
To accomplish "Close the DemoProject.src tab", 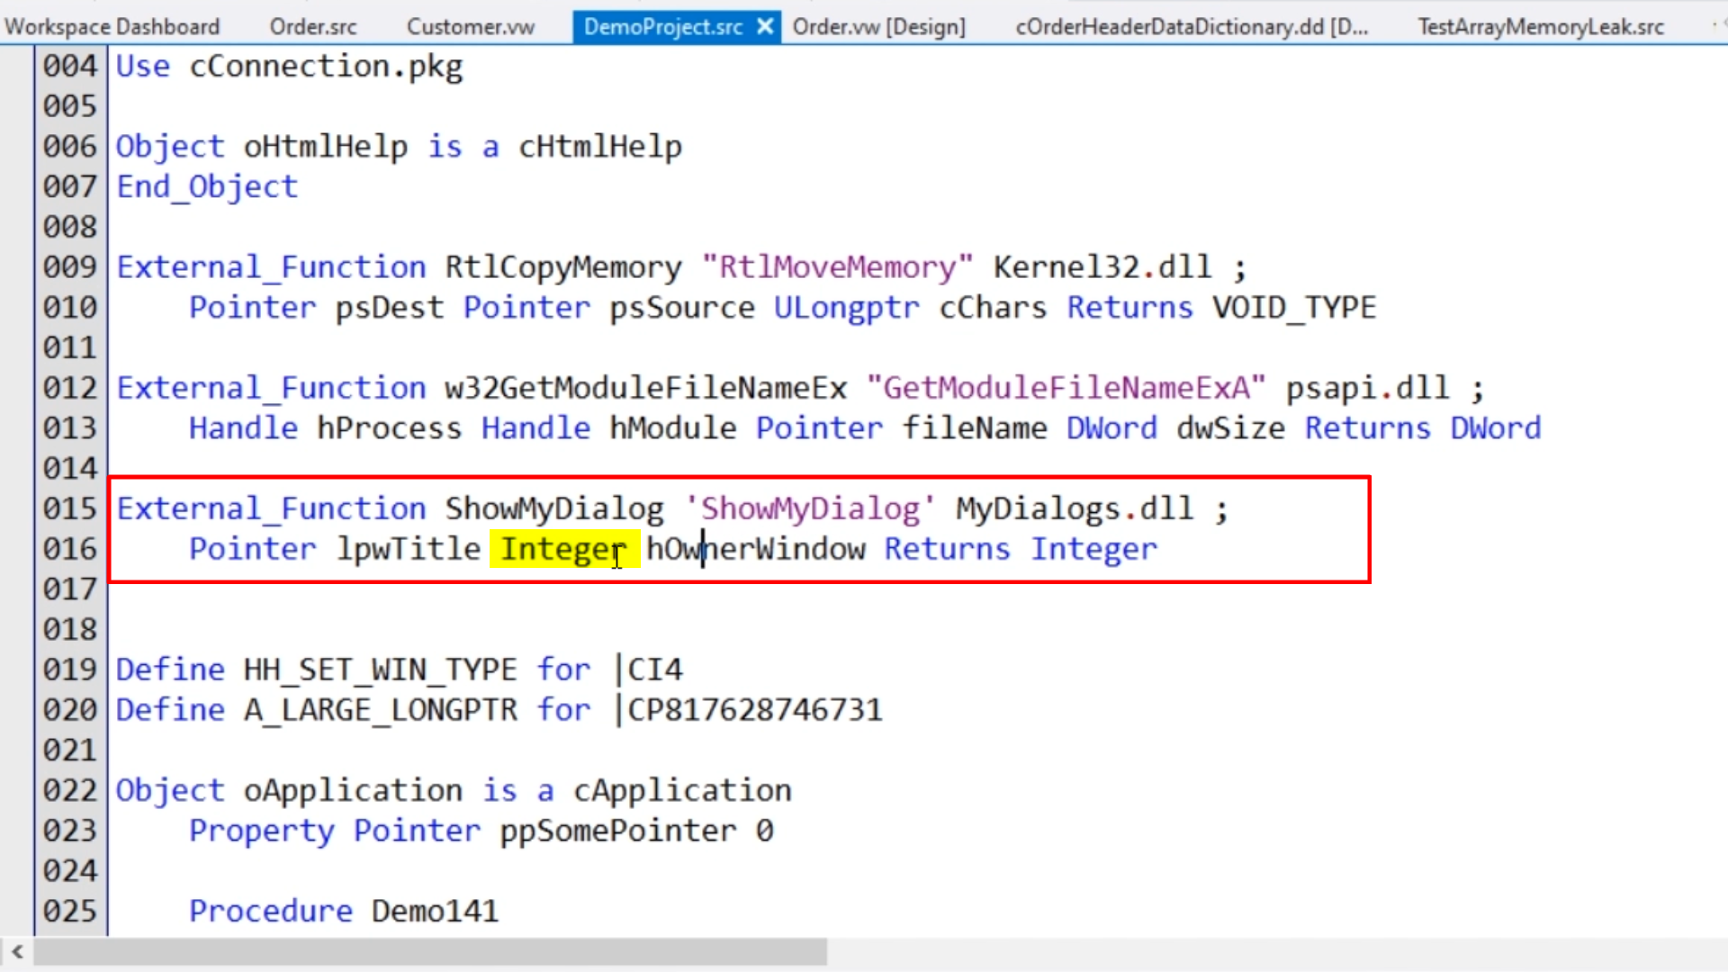I will [x=765, y=27].
